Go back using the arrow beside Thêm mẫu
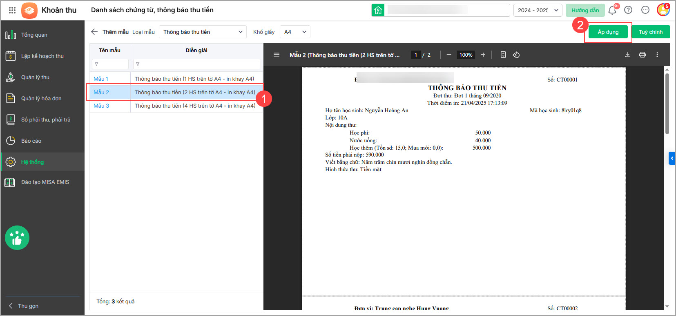This screenshot has width=676, height=316. (94, 32)
